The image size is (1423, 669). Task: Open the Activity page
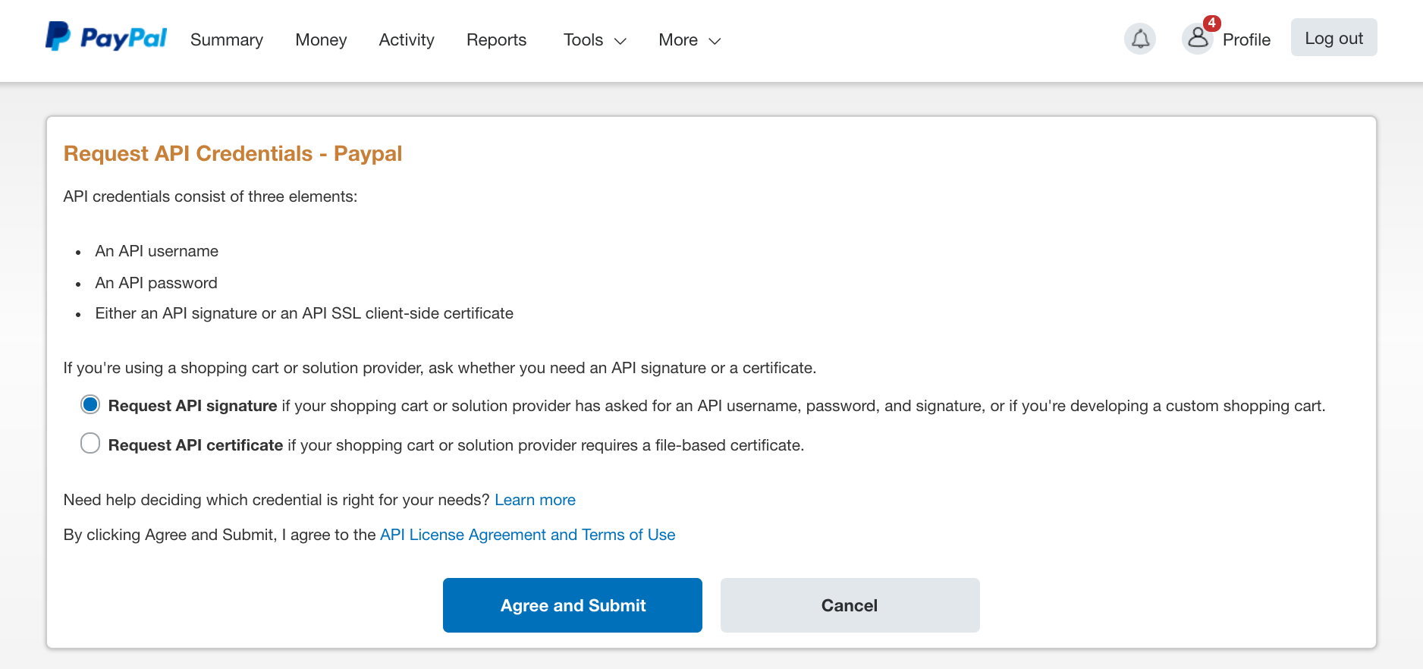tap(407, 40)
